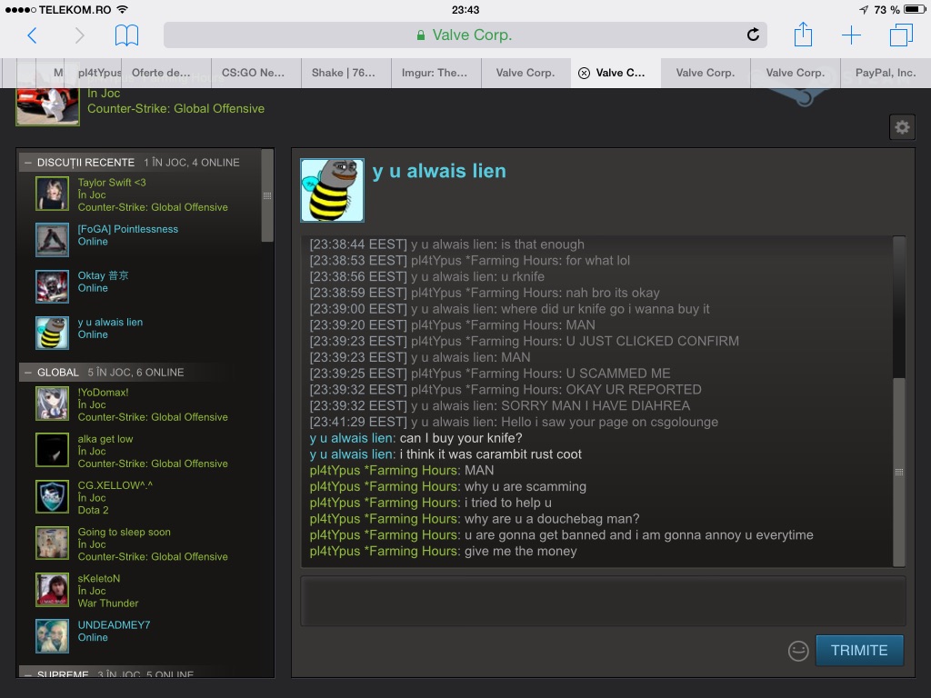Show all tabs overview icon
The height and width of the screenshot is (698, 931).
tap(901, 35)
